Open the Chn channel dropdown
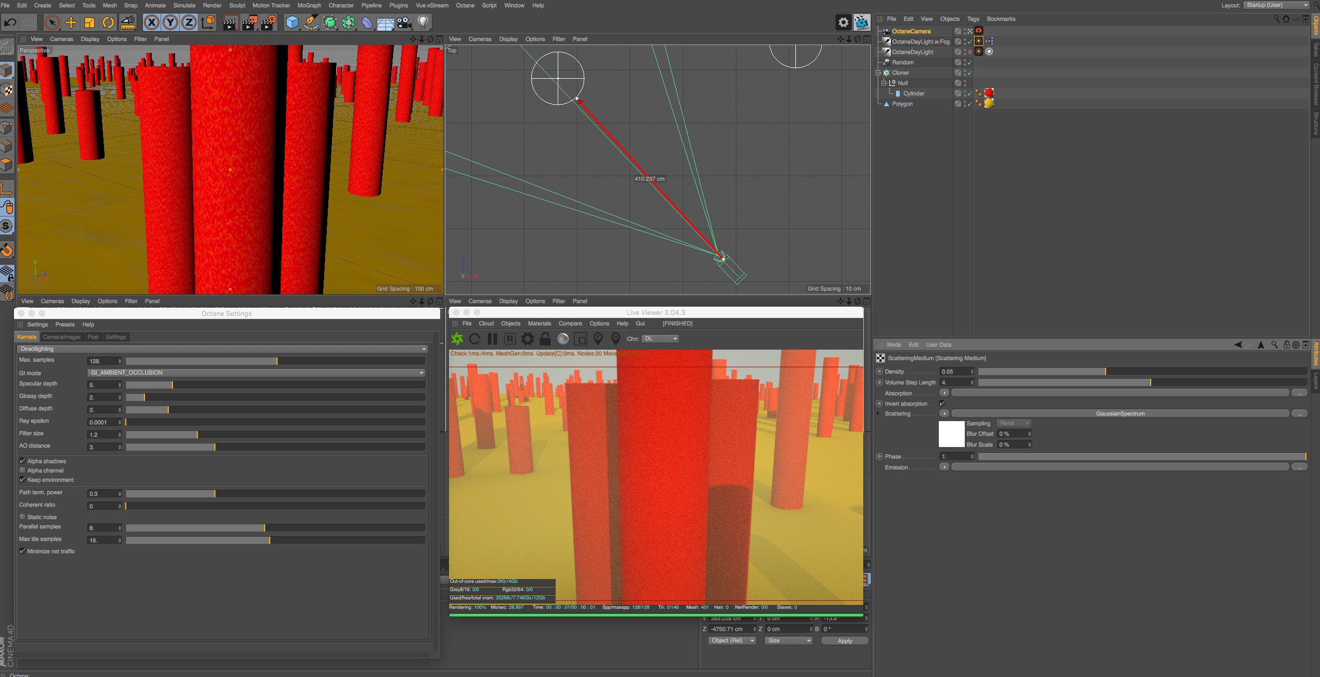The height and width of the screenshot is (677, 1320). point(660,339)
